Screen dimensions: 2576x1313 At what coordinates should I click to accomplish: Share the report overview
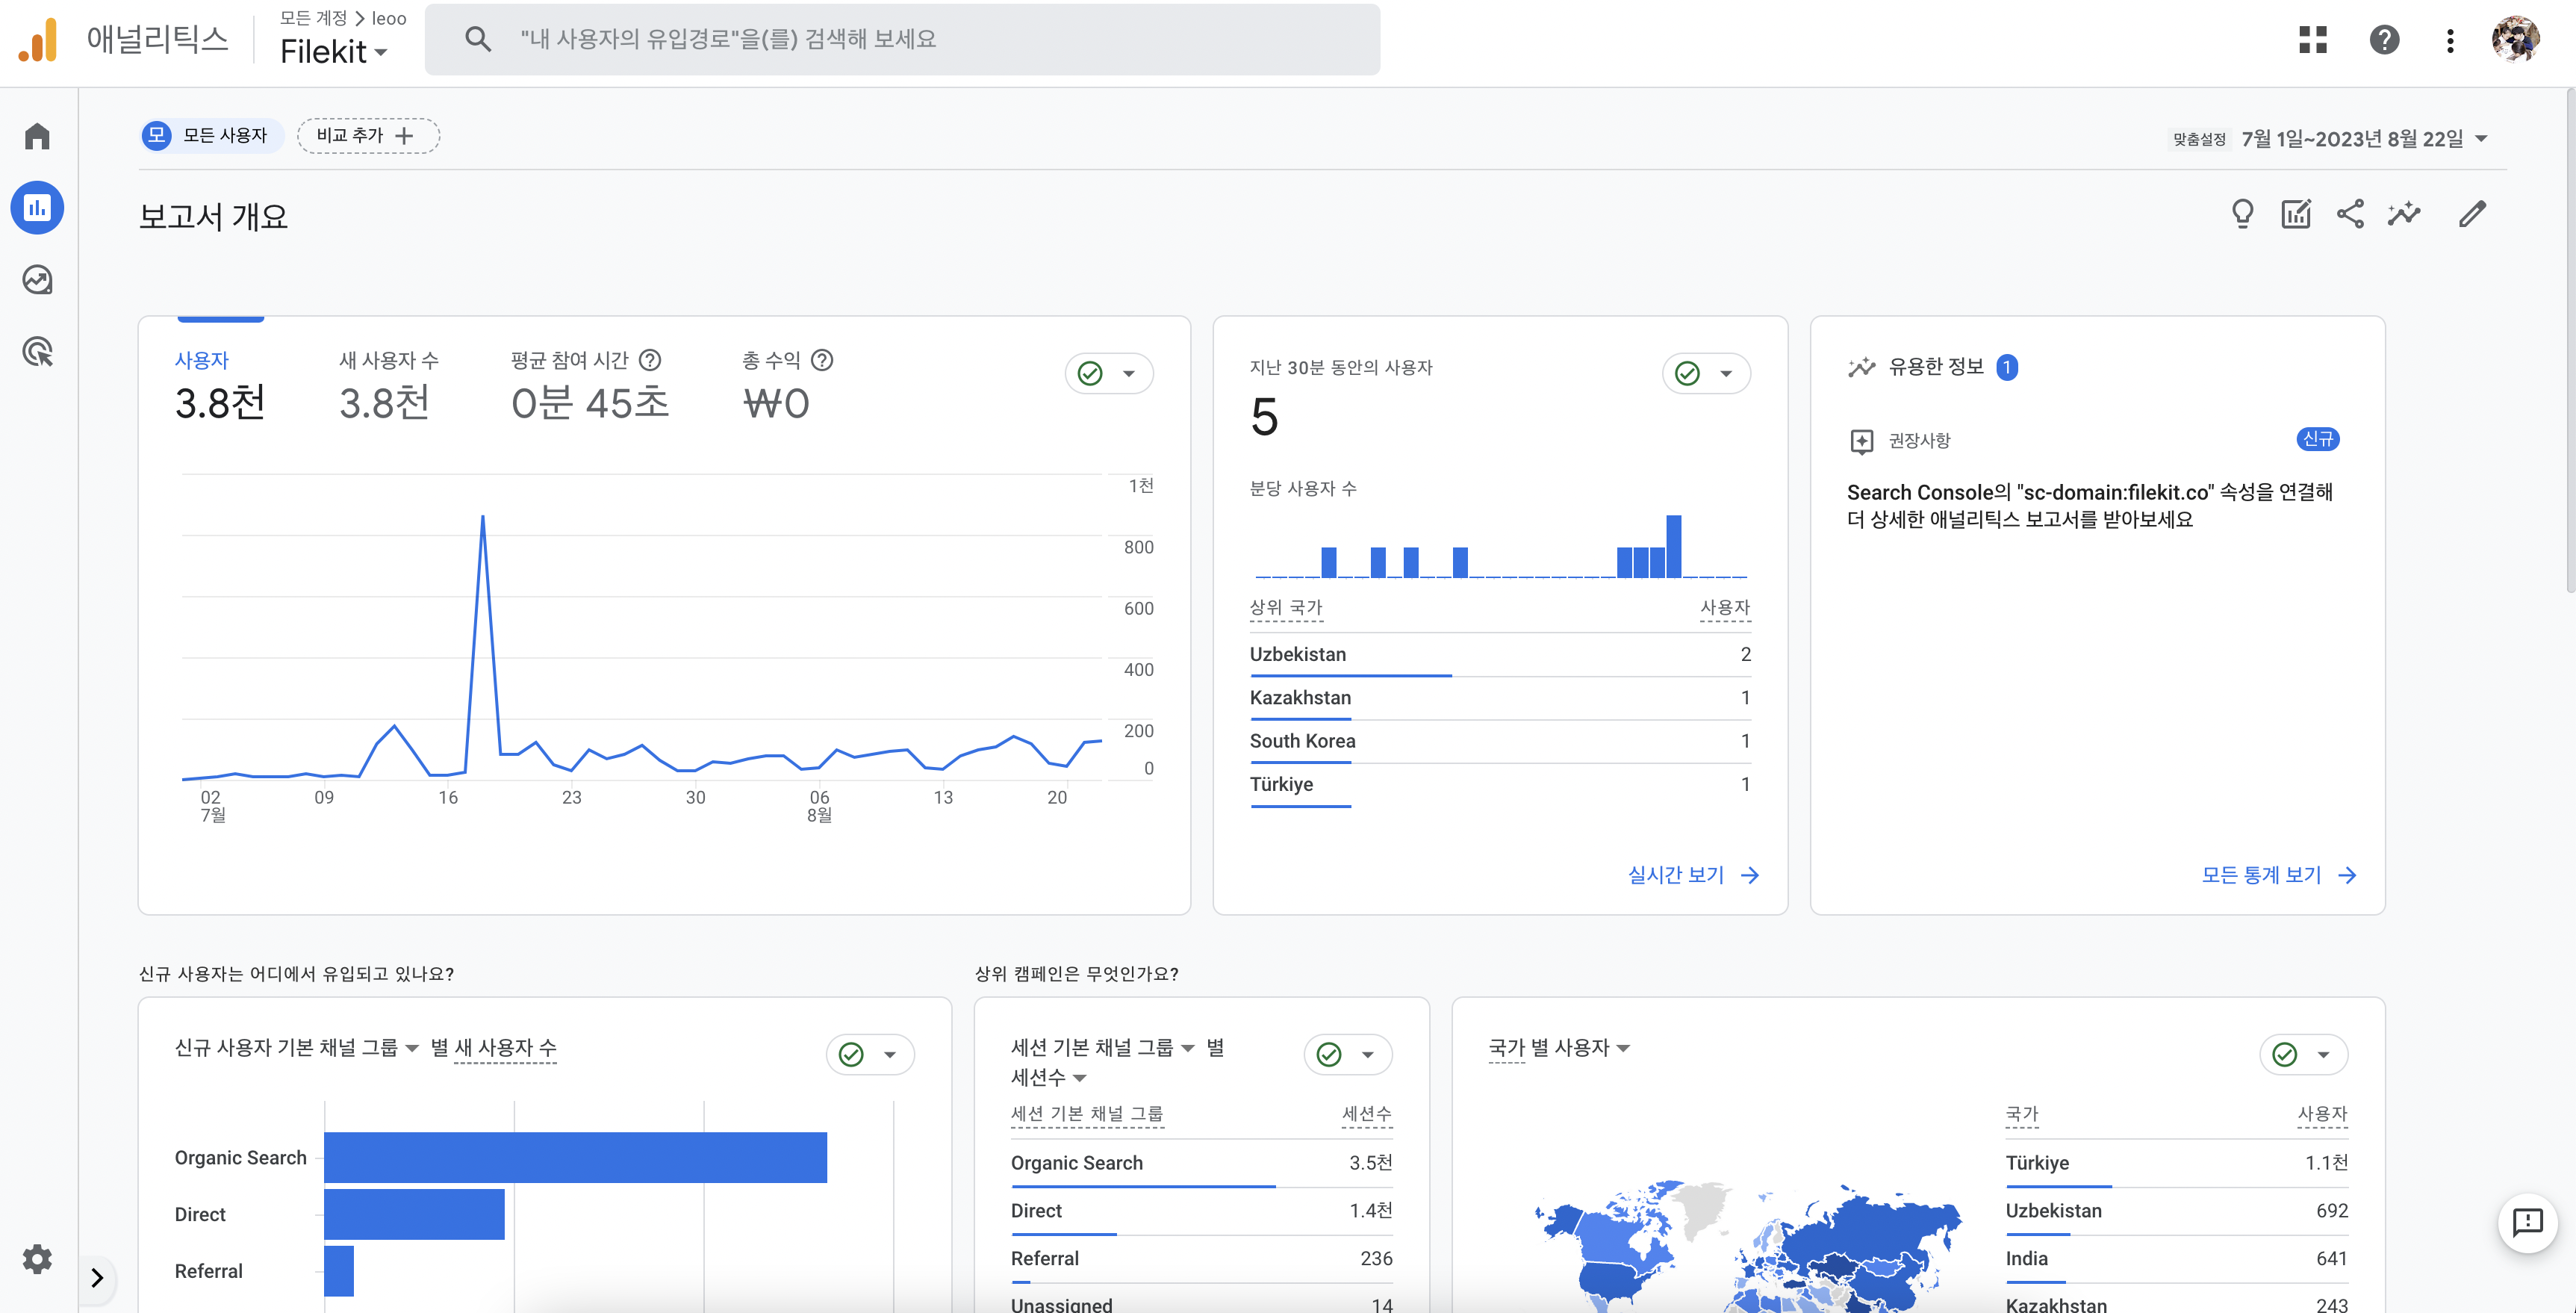2351,213
